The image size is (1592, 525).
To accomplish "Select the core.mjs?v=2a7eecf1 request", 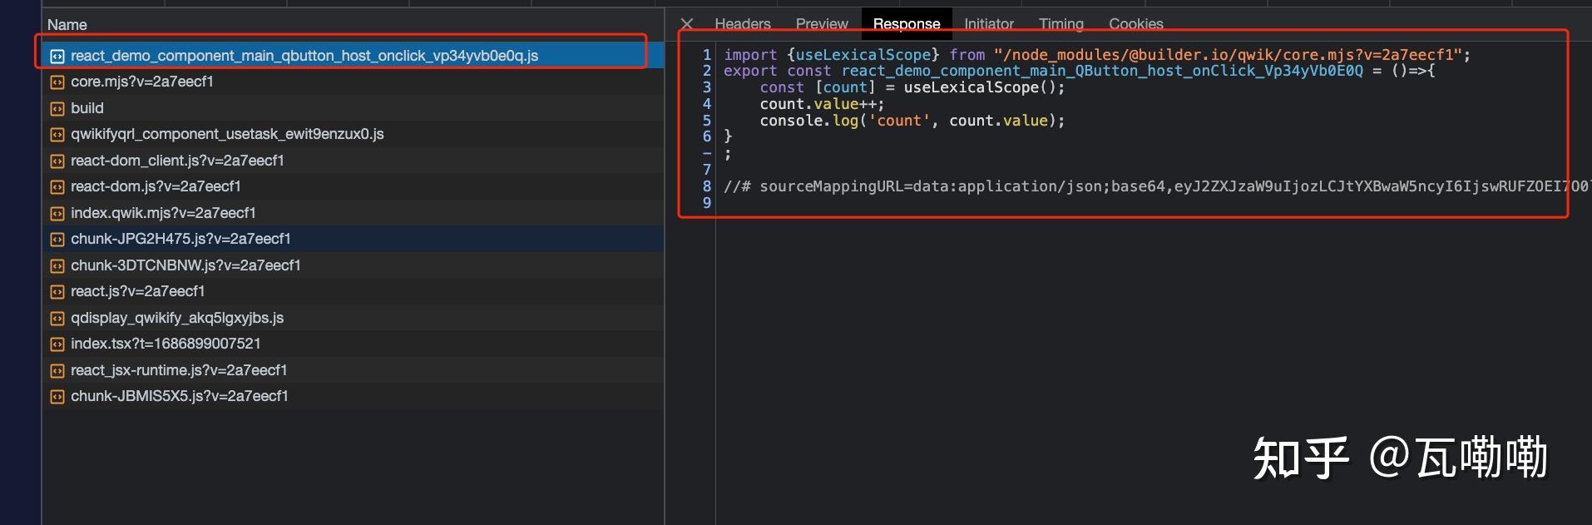I will [x=142, y=82].
